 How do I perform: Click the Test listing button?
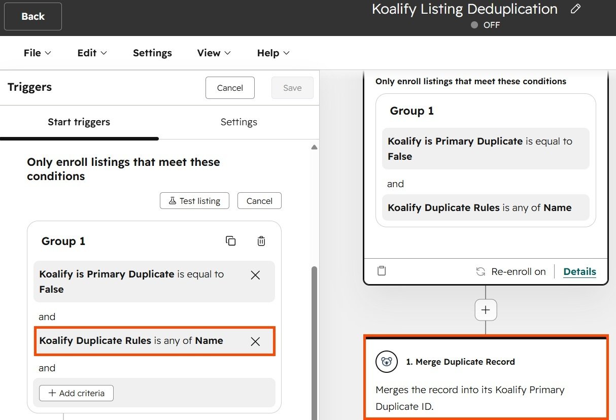coord(194,201)
